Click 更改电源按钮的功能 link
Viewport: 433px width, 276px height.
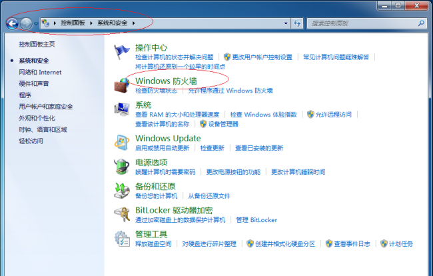click(x=233, y=172)
